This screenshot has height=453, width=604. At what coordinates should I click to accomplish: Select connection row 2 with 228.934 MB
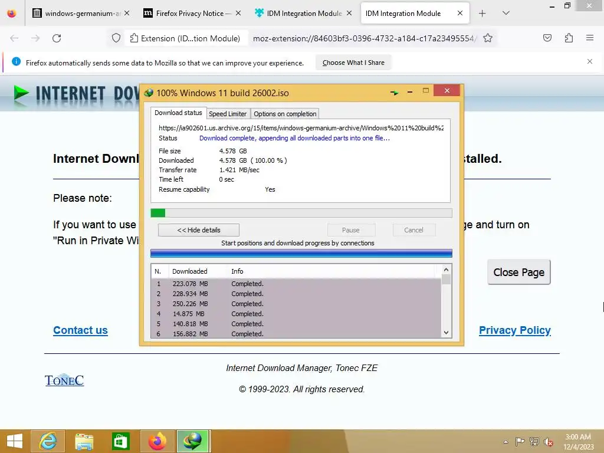click(296, 294)
